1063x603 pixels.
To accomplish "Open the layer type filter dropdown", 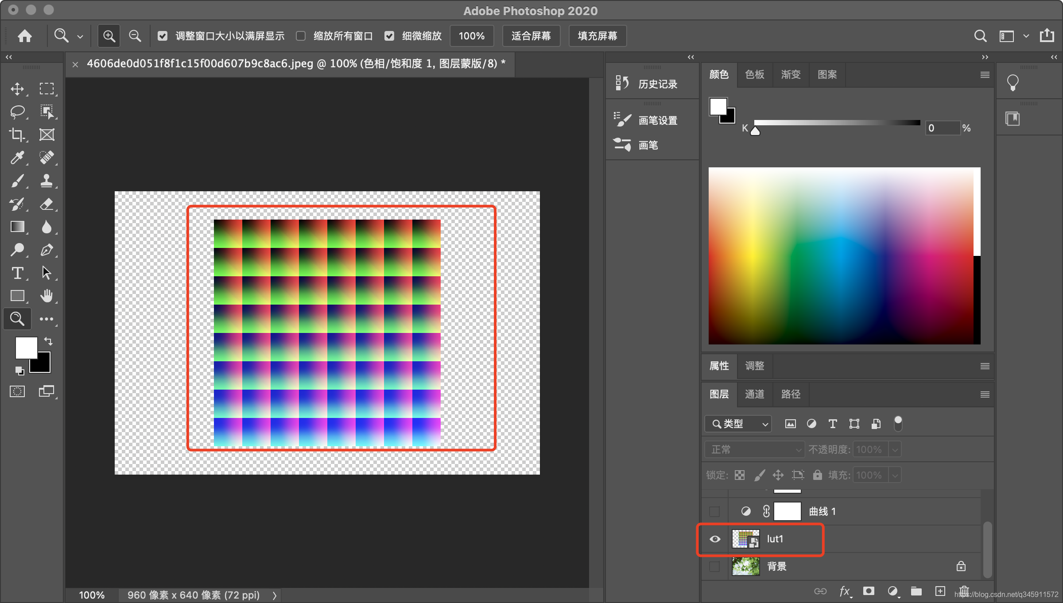I will (x=738, y=424).
